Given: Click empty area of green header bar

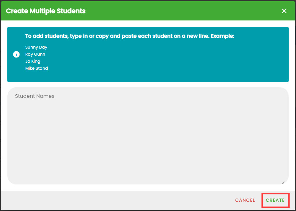Looking at the screenshot, I should pyautogui.click(x=179, y=11).
